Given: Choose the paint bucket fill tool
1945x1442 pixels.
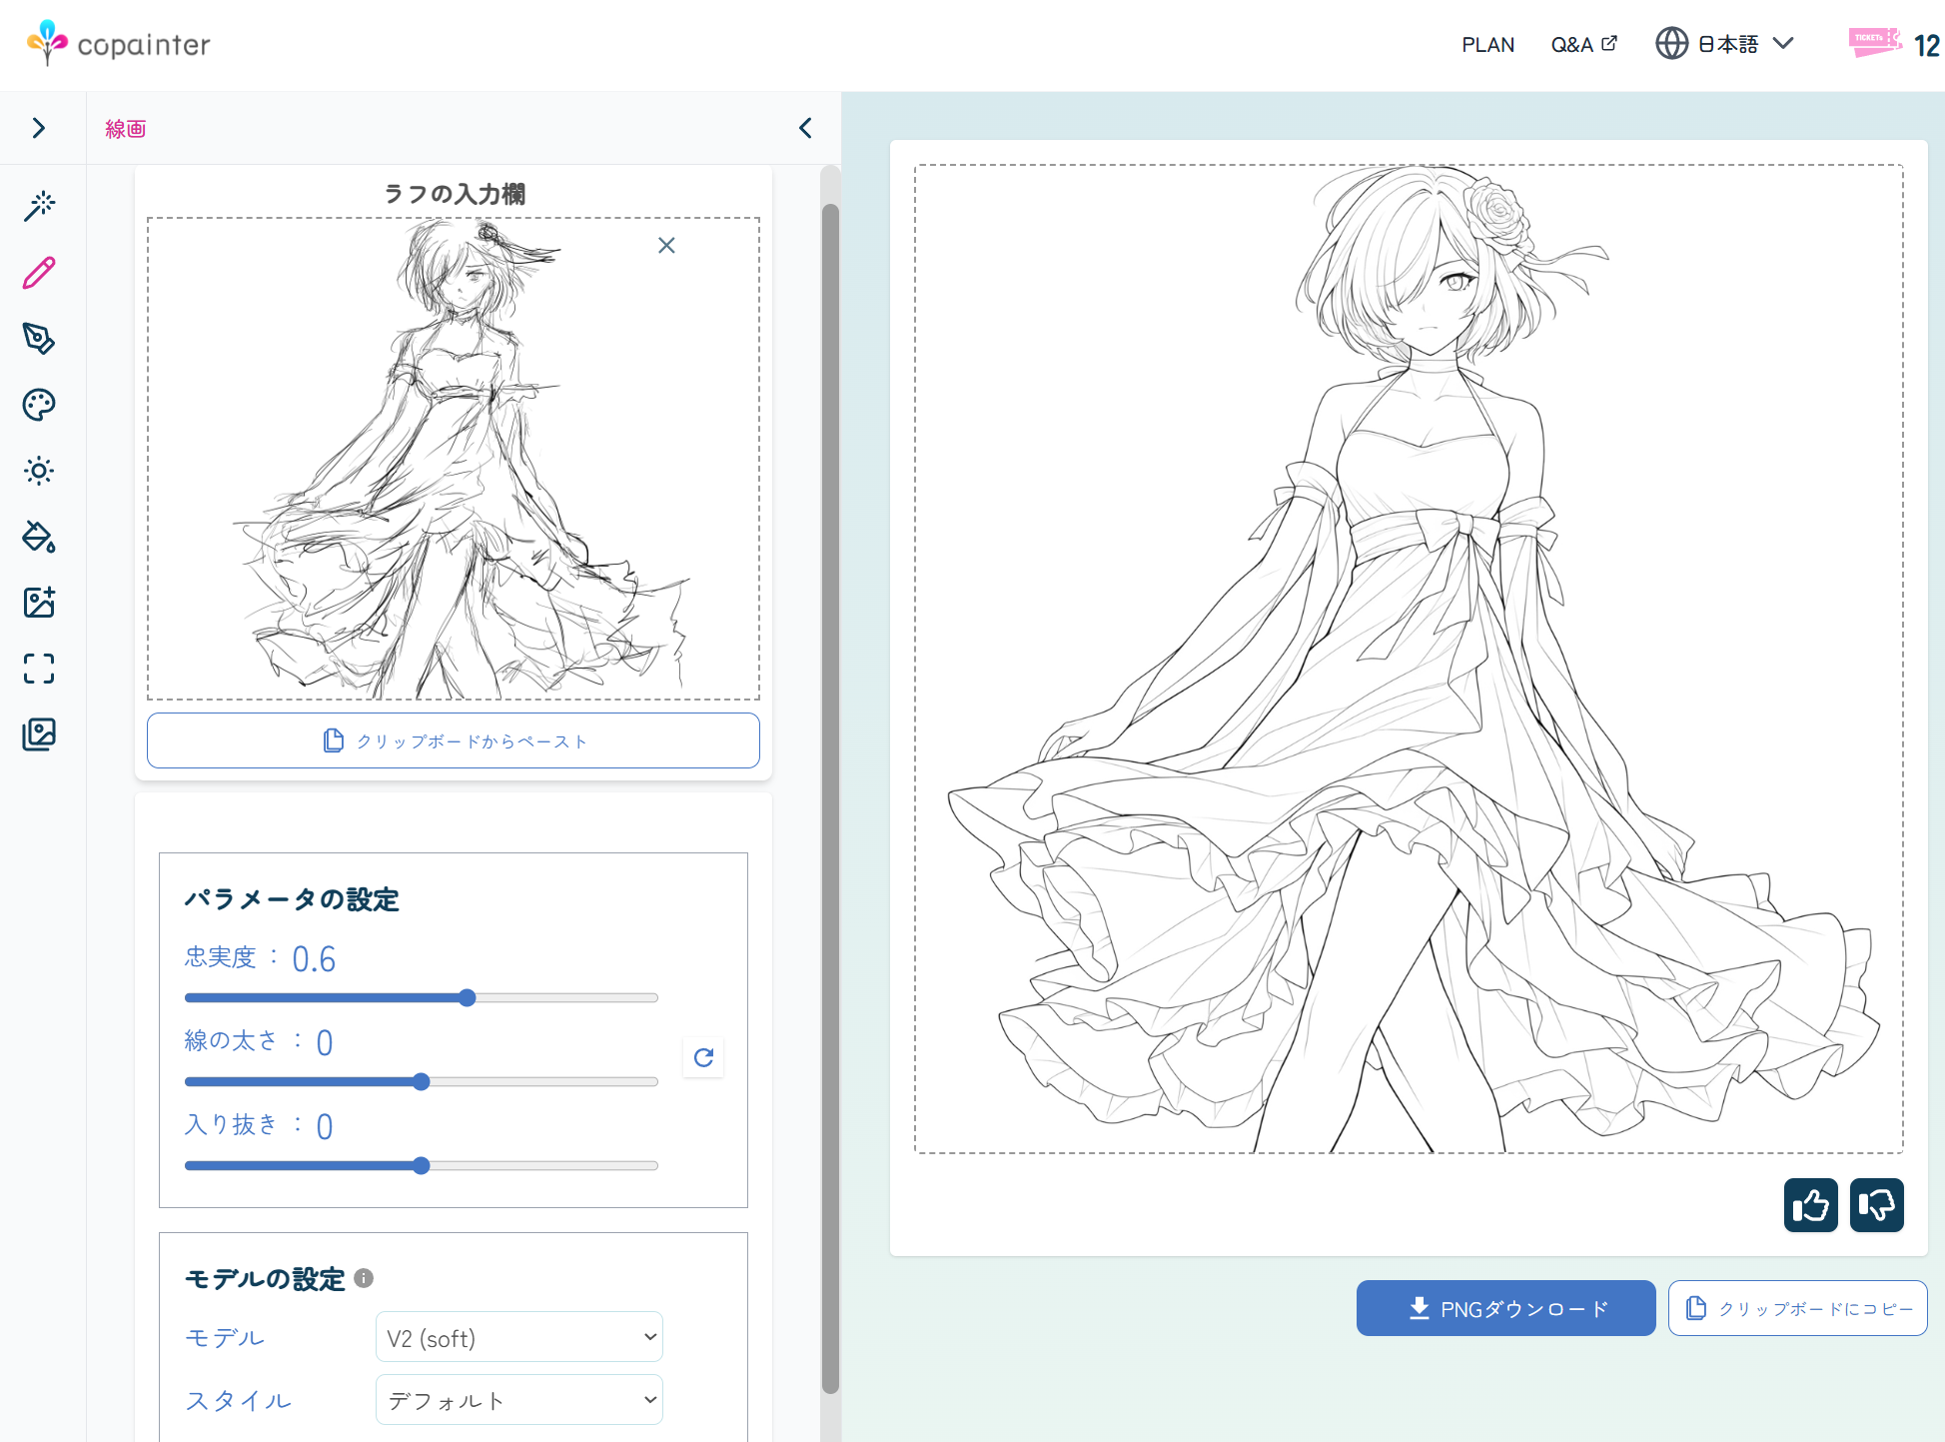Looking at the screenshot, I should [39, 537].
